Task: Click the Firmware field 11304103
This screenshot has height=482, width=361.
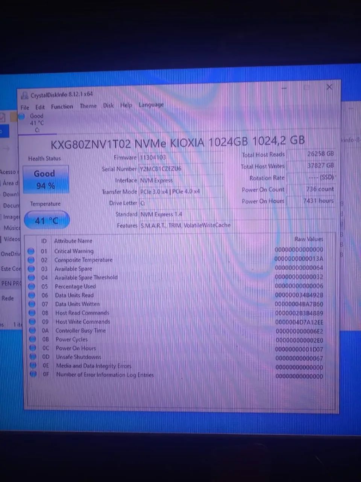Action: [181, 157]
